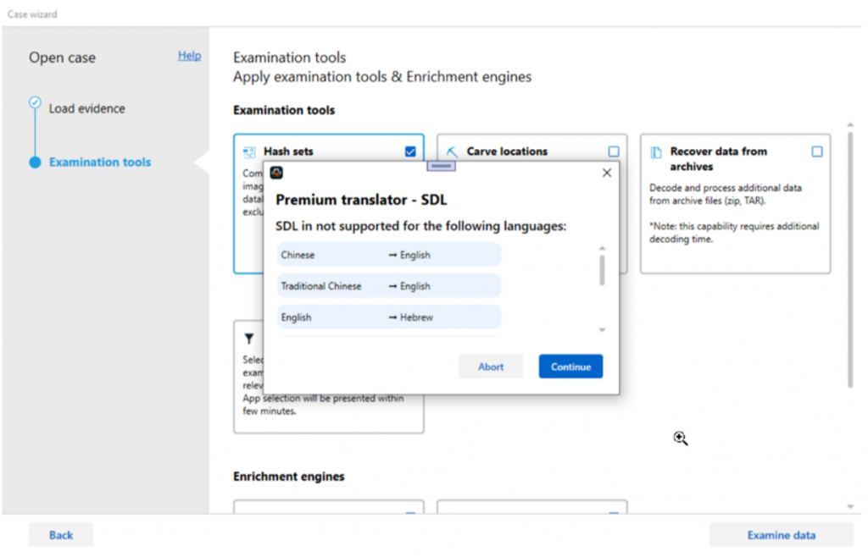Click the Abort button

tap(491, 367)
